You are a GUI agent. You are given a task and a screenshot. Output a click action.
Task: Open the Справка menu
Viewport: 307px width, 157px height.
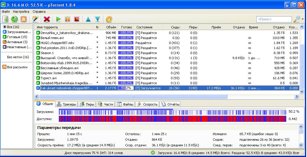point(39,12)
